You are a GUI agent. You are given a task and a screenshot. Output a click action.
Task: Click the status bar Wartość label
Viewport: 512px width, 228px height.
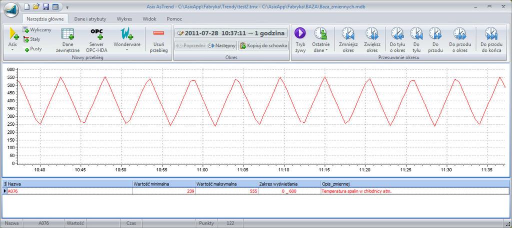click(x=75, y=224)
